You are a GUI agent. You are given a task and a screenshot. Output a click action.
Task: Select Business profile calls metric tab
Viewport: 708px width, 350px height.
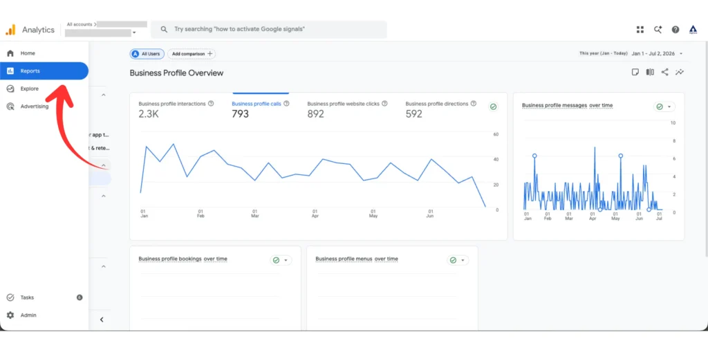click(261, 109)
